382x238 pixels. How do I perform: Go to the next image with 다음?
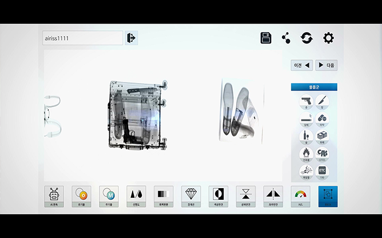point(326,65)
